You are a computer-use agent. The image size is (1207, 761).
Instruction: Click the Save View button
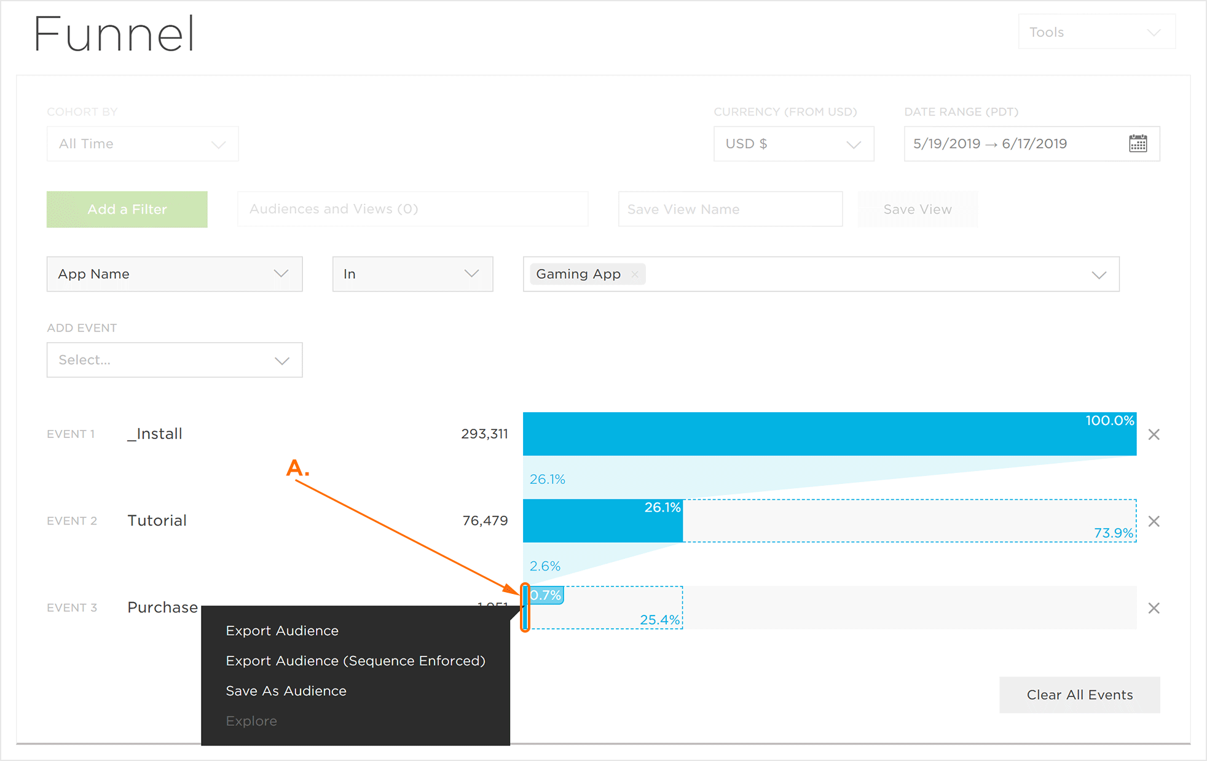917,209
